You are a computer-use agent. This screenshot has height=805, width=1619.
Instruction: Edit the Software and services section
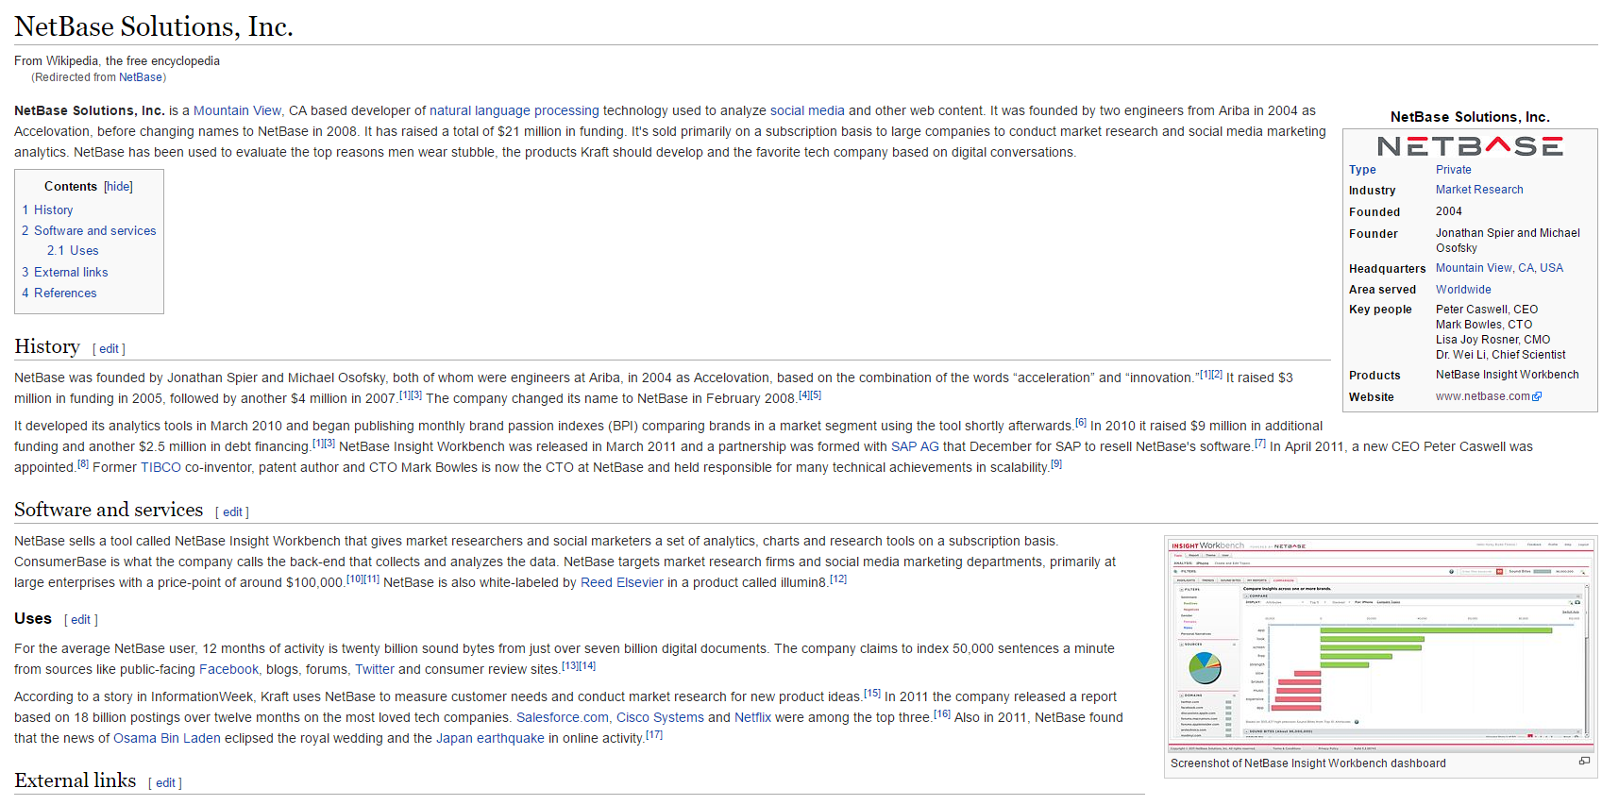pyautogui.click(x=232, y=512)
